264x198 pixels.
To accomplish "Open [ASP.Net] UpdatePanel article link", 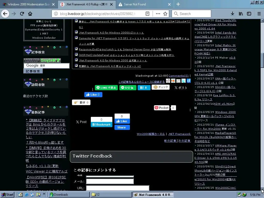I will 127,55.
